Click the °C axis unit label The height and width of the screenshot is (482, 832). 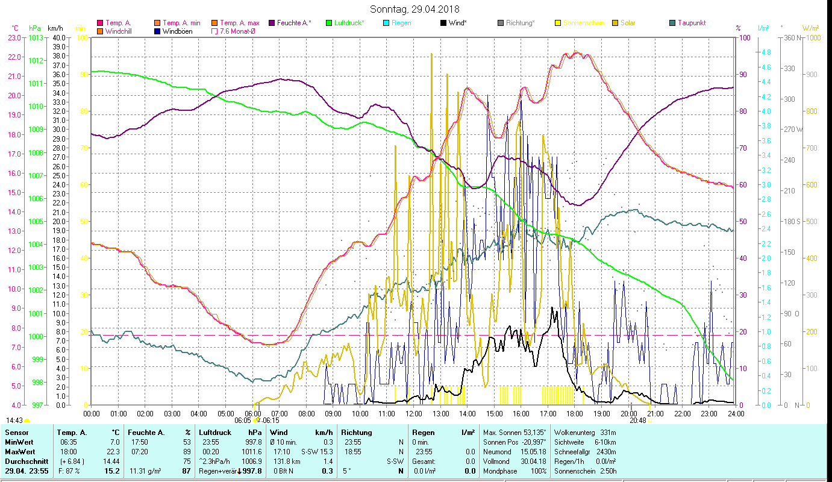(15, 28)
